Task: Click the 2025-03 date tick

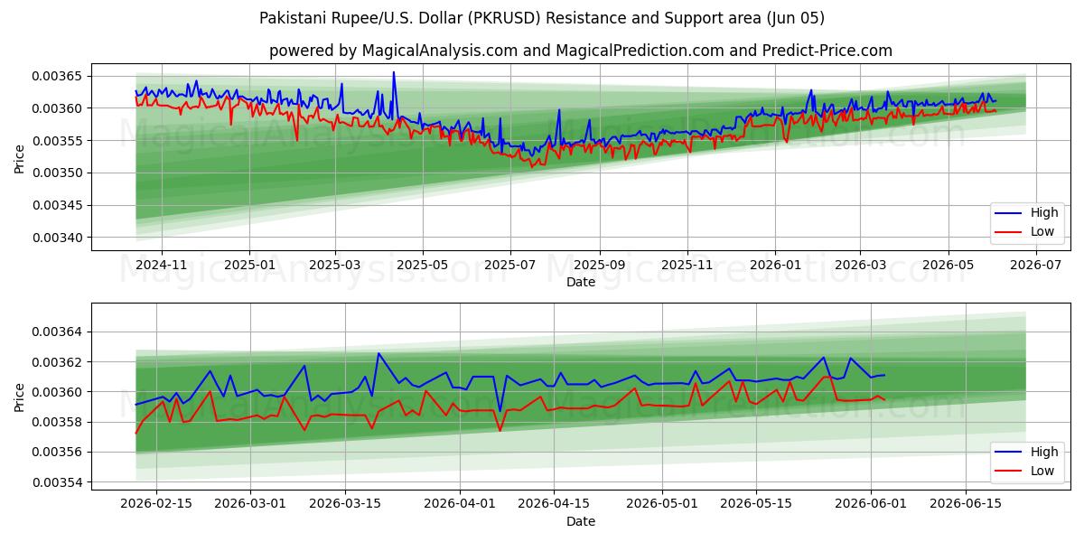Action: 334,265
